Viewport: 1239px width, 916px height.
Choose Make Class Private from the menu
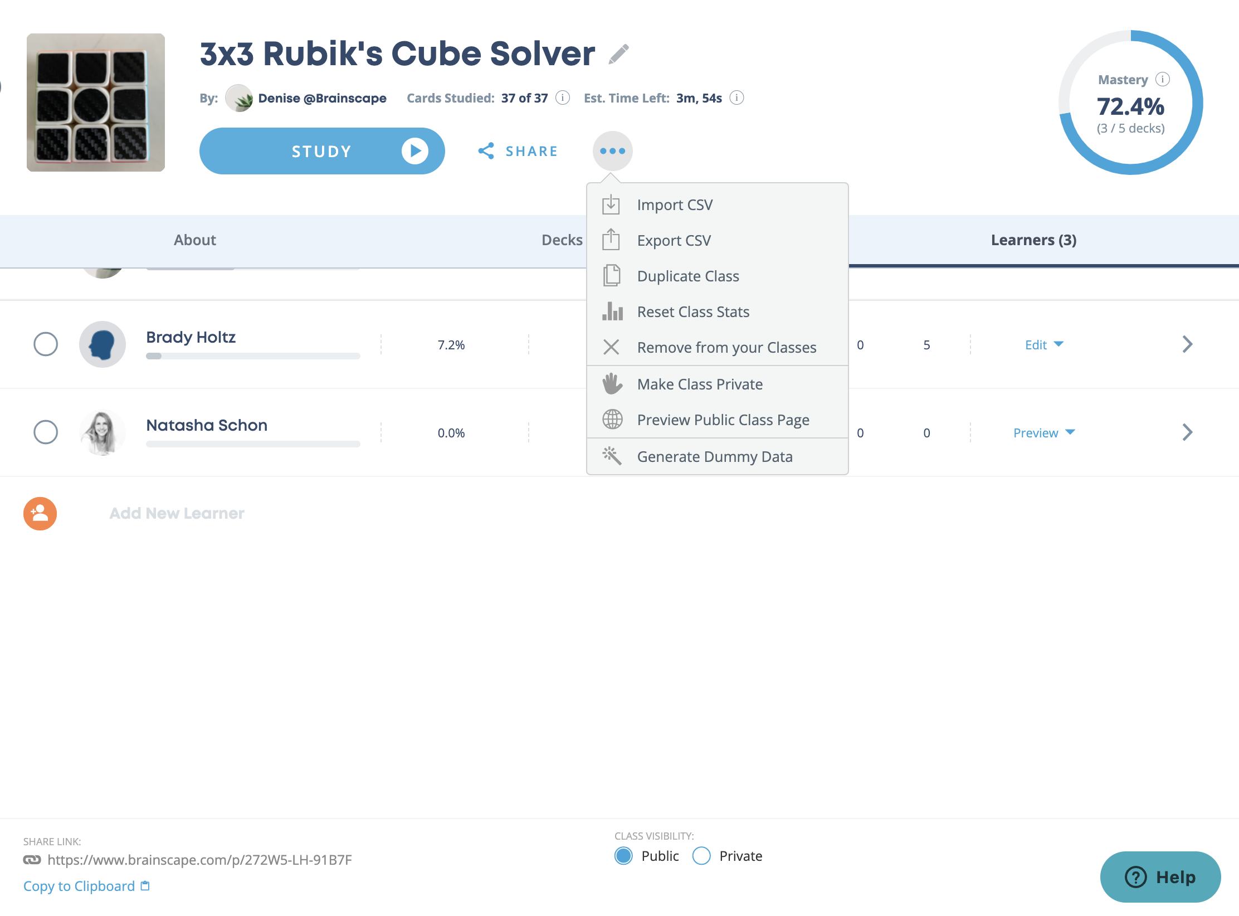pyautogui.click(x=718, y=384)
